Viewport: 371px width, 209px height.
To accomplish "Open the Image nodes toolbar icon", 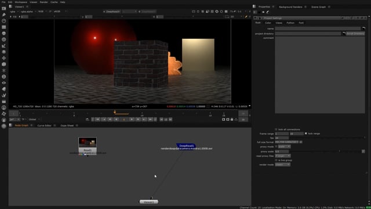I will [x=4, y=9].
